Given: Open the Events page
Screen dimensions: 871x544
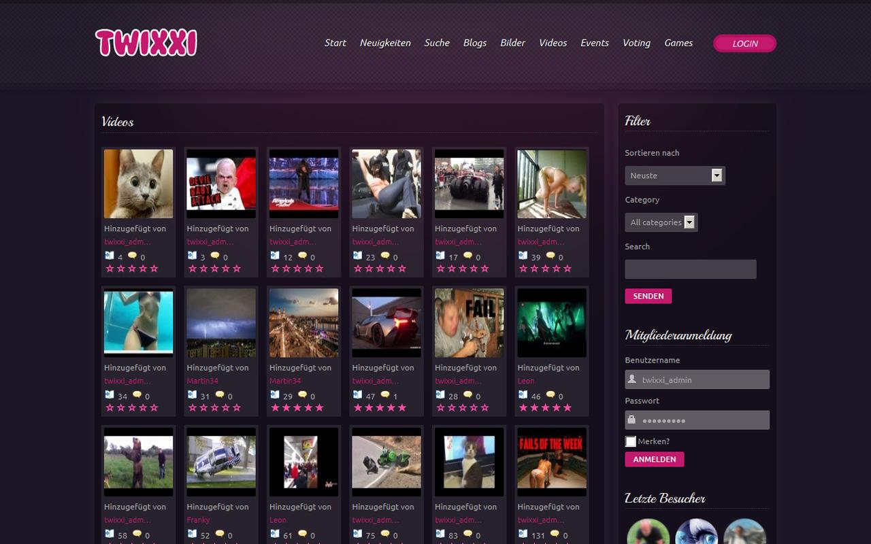Looking at the screenshot, I should point(595,43).
